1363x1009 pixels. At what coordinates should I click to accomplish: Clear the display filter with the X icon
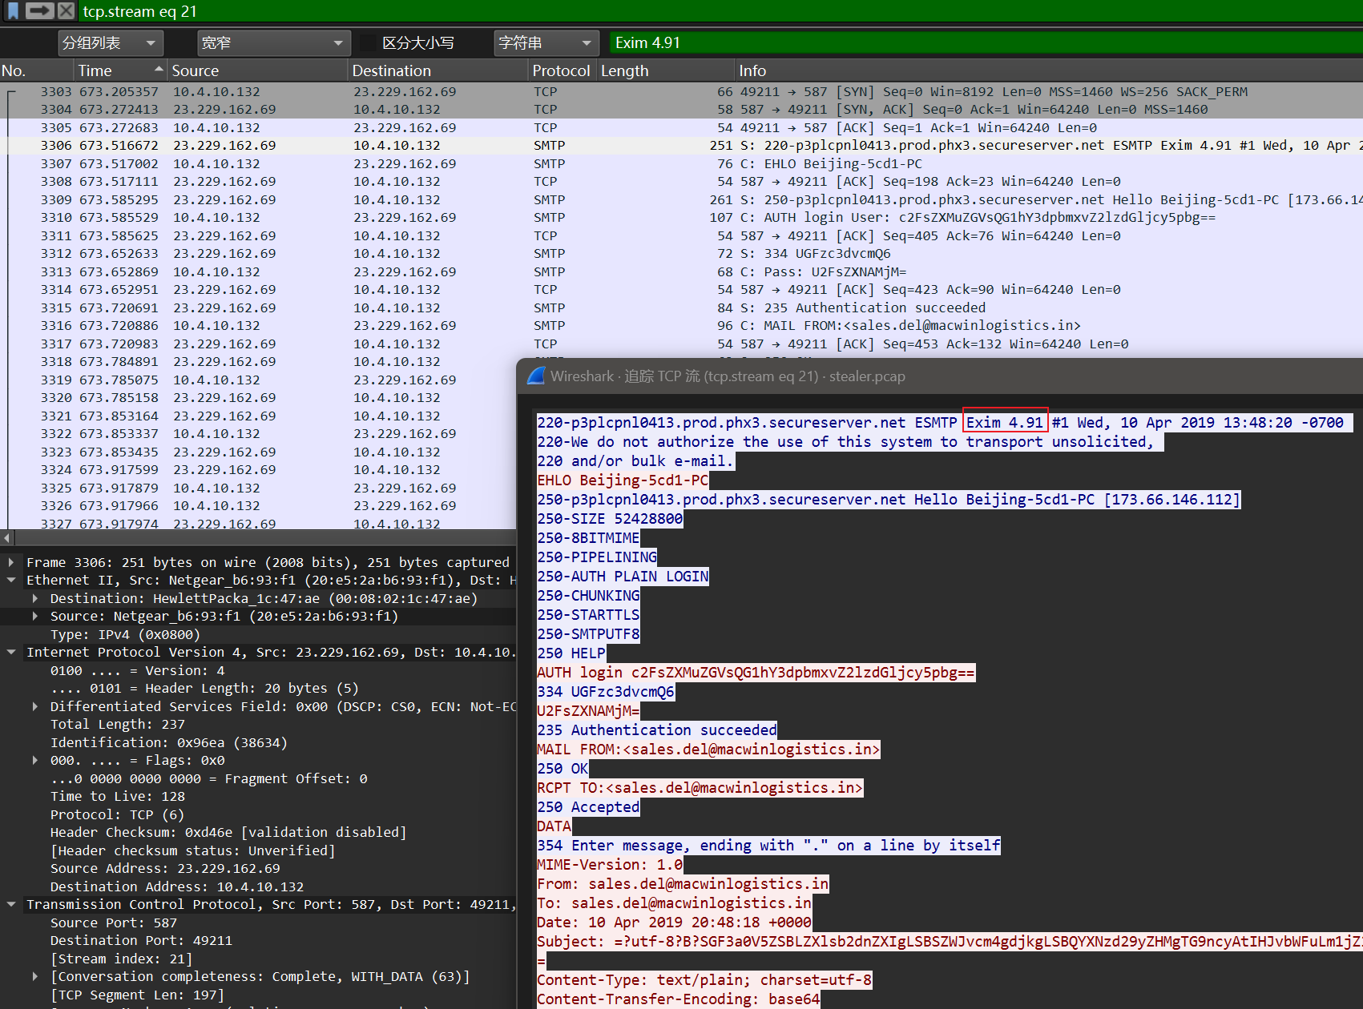pyautogui.click(x=67, y=10)
